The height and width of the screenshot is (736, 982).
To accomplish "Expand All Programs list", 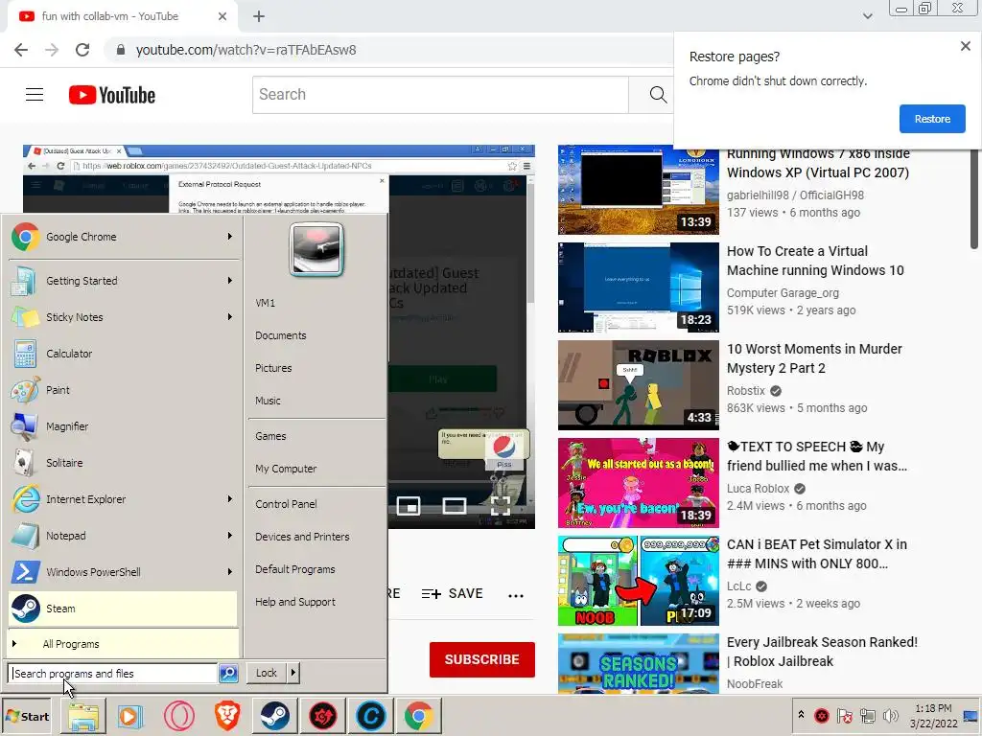I will (123, 644).
